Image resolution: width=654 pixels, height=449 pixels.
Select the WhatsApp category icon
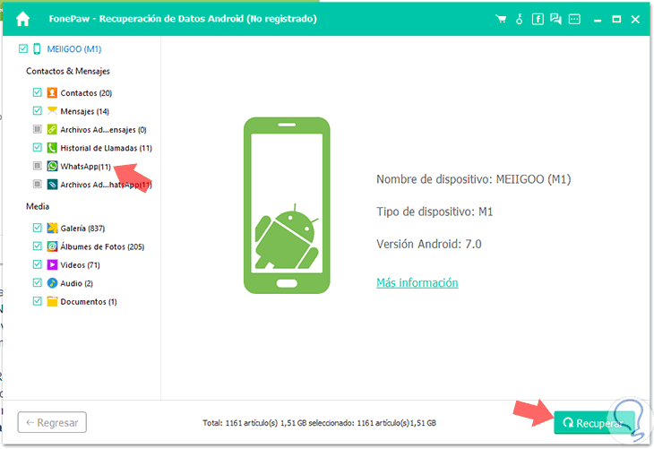[52, 166]
